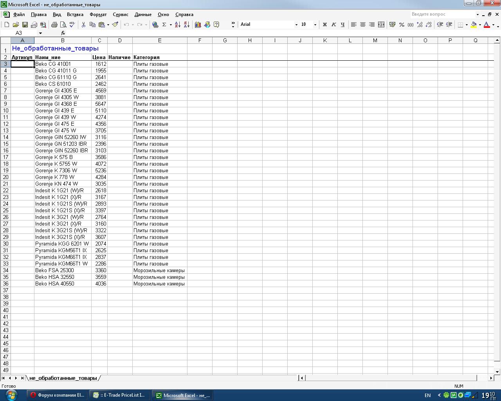Show more standard toolbar options
The image size is (501, 401).
(x=233, y=25)
